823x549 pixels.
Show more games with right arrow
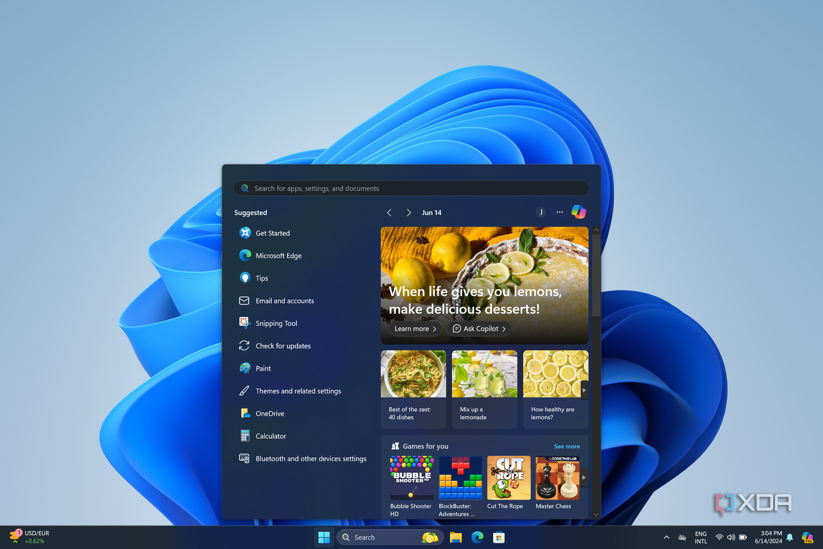[584, 478]
